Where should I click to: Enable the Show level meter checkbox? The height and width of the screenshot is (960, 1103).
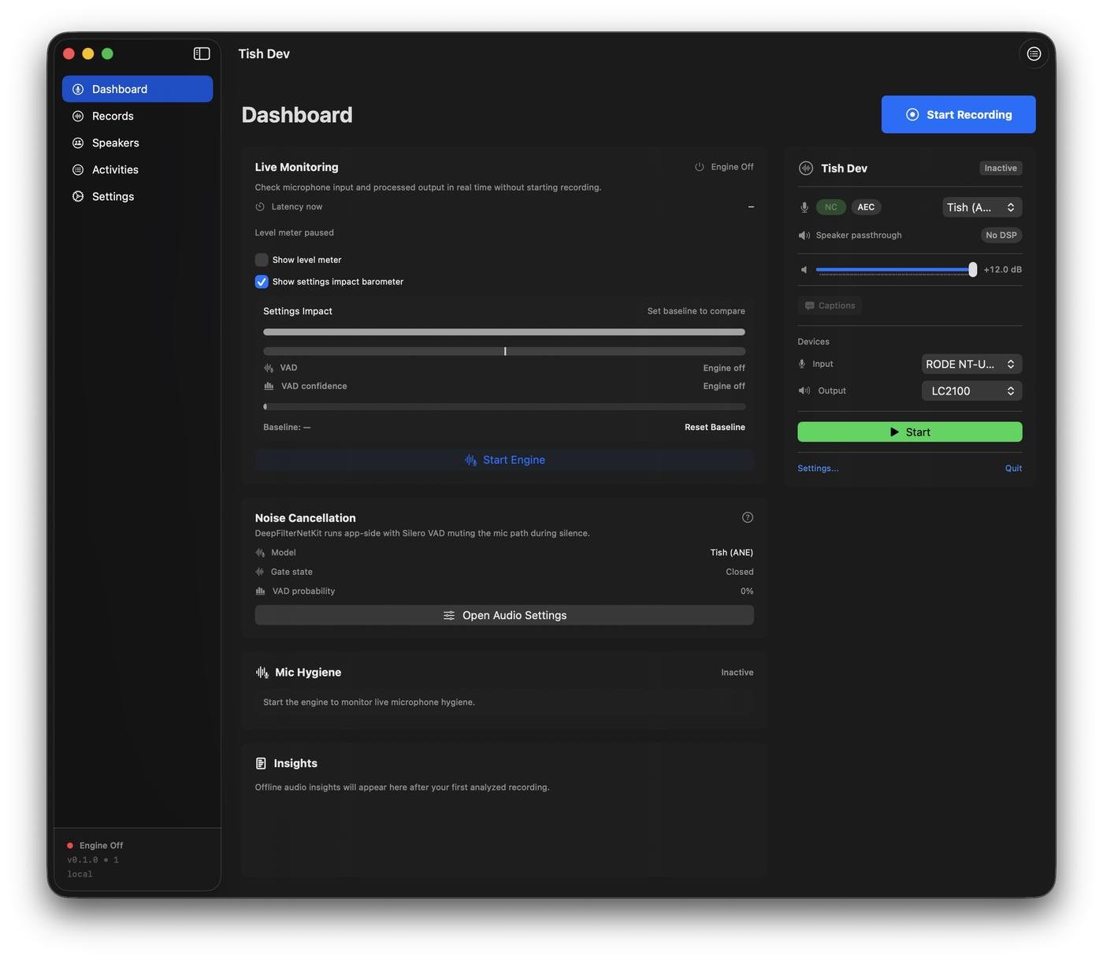click(x=262, y=260)
